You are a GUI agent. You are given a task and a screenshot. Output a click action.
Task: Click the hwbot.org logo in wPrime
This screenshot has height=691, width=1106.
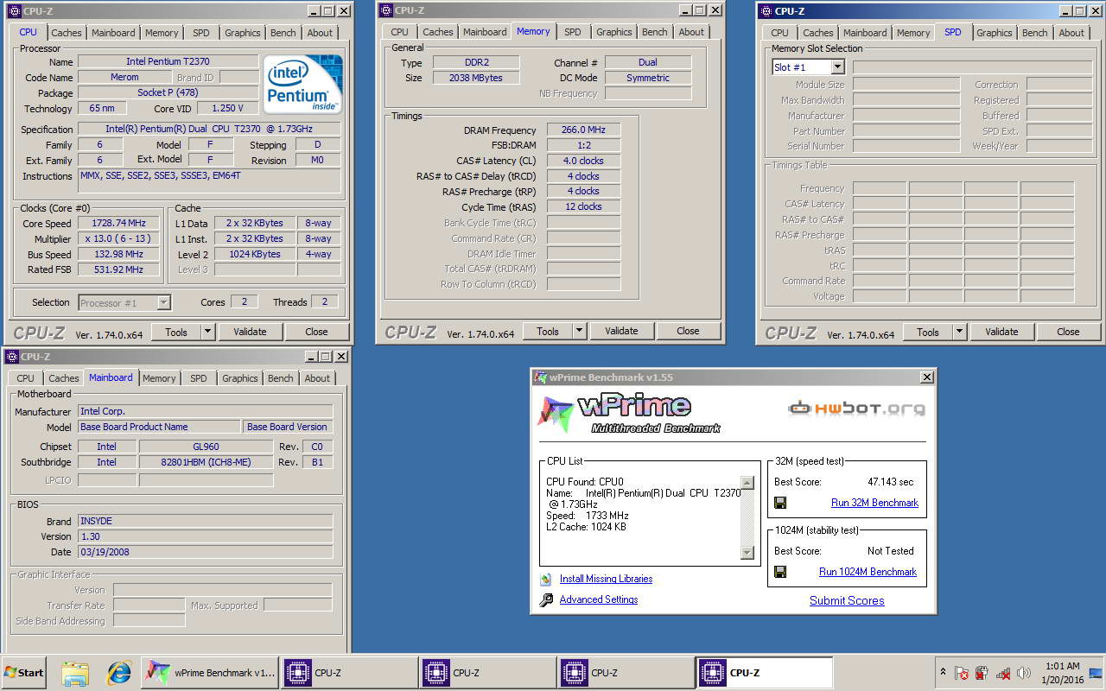coord(856,408)
